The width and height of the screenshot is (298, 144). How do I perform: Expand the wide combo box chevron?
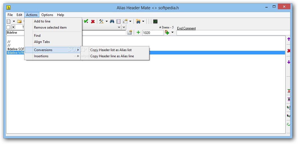[x=119, y=27]
